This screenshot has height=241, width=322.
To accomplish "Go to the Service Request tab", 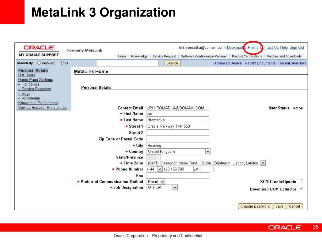I will click(x=164, y=56).
